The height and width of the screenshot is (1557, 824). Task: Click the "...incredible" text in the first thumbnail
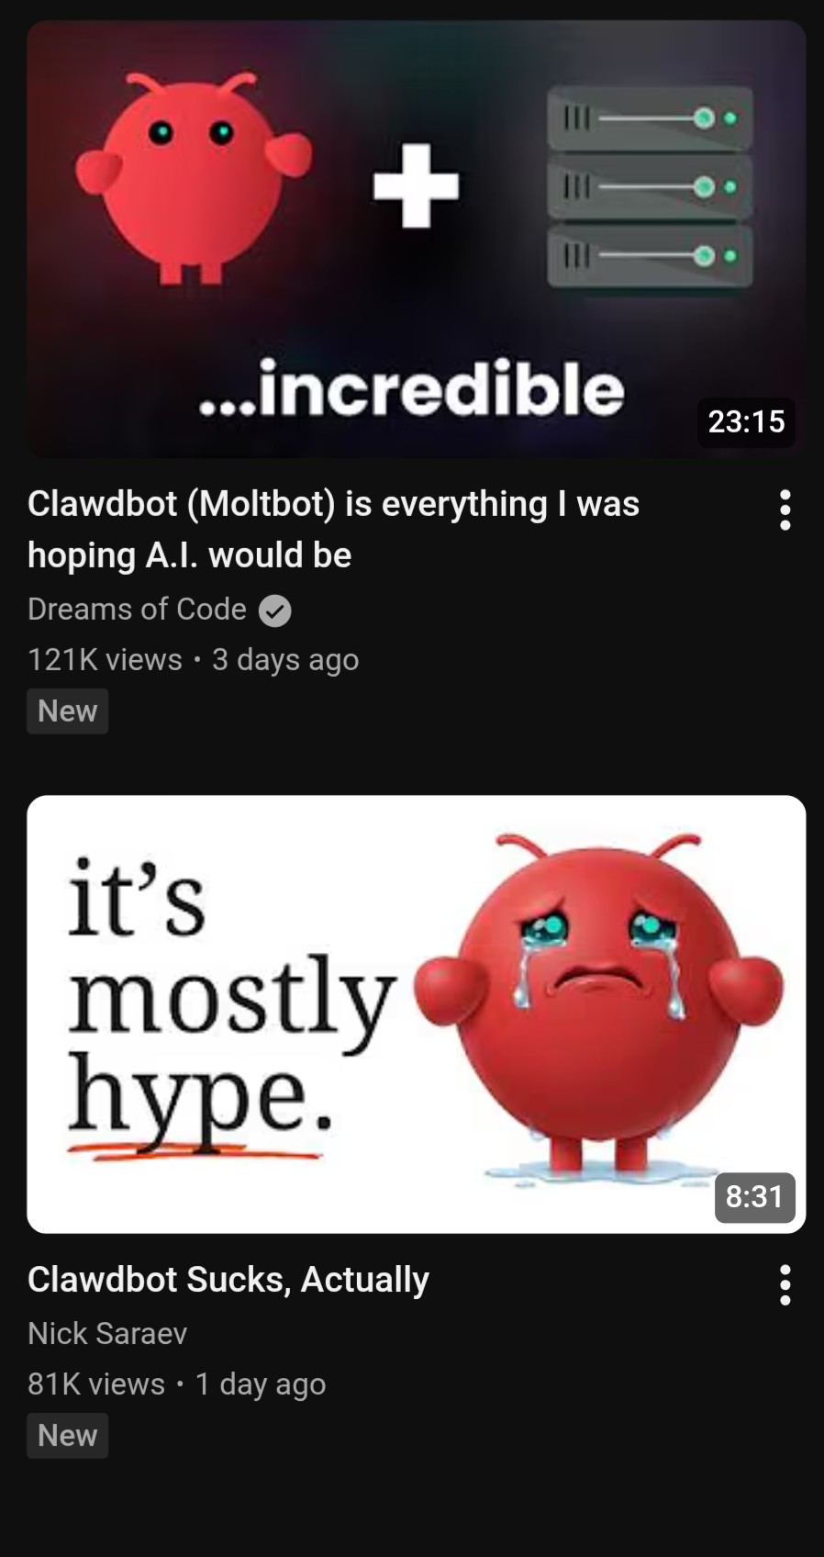pyautogui.click(x=411, y=389)
